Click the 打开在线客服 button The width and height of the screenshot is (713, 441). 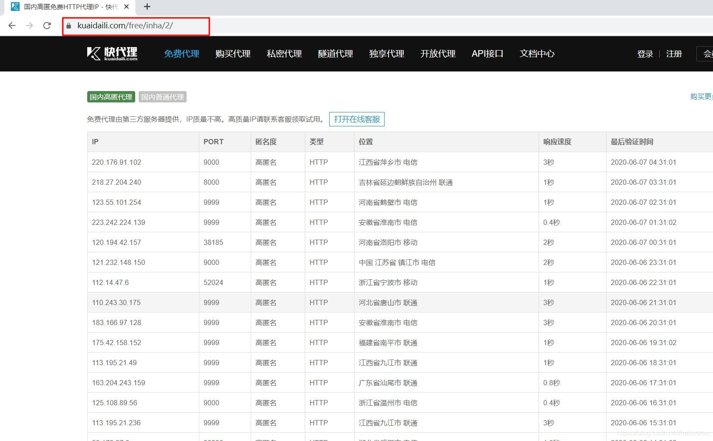(357, 119)
